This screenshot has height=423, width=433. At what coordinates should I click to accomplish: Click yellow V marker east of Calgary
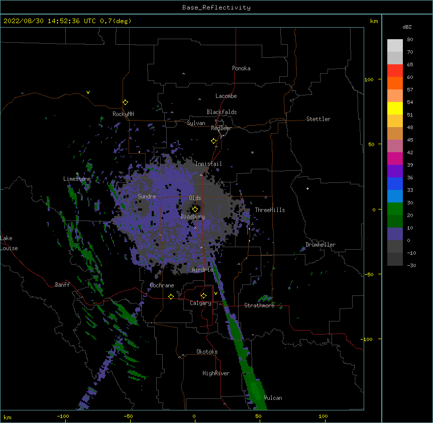(x=215, y=293)
